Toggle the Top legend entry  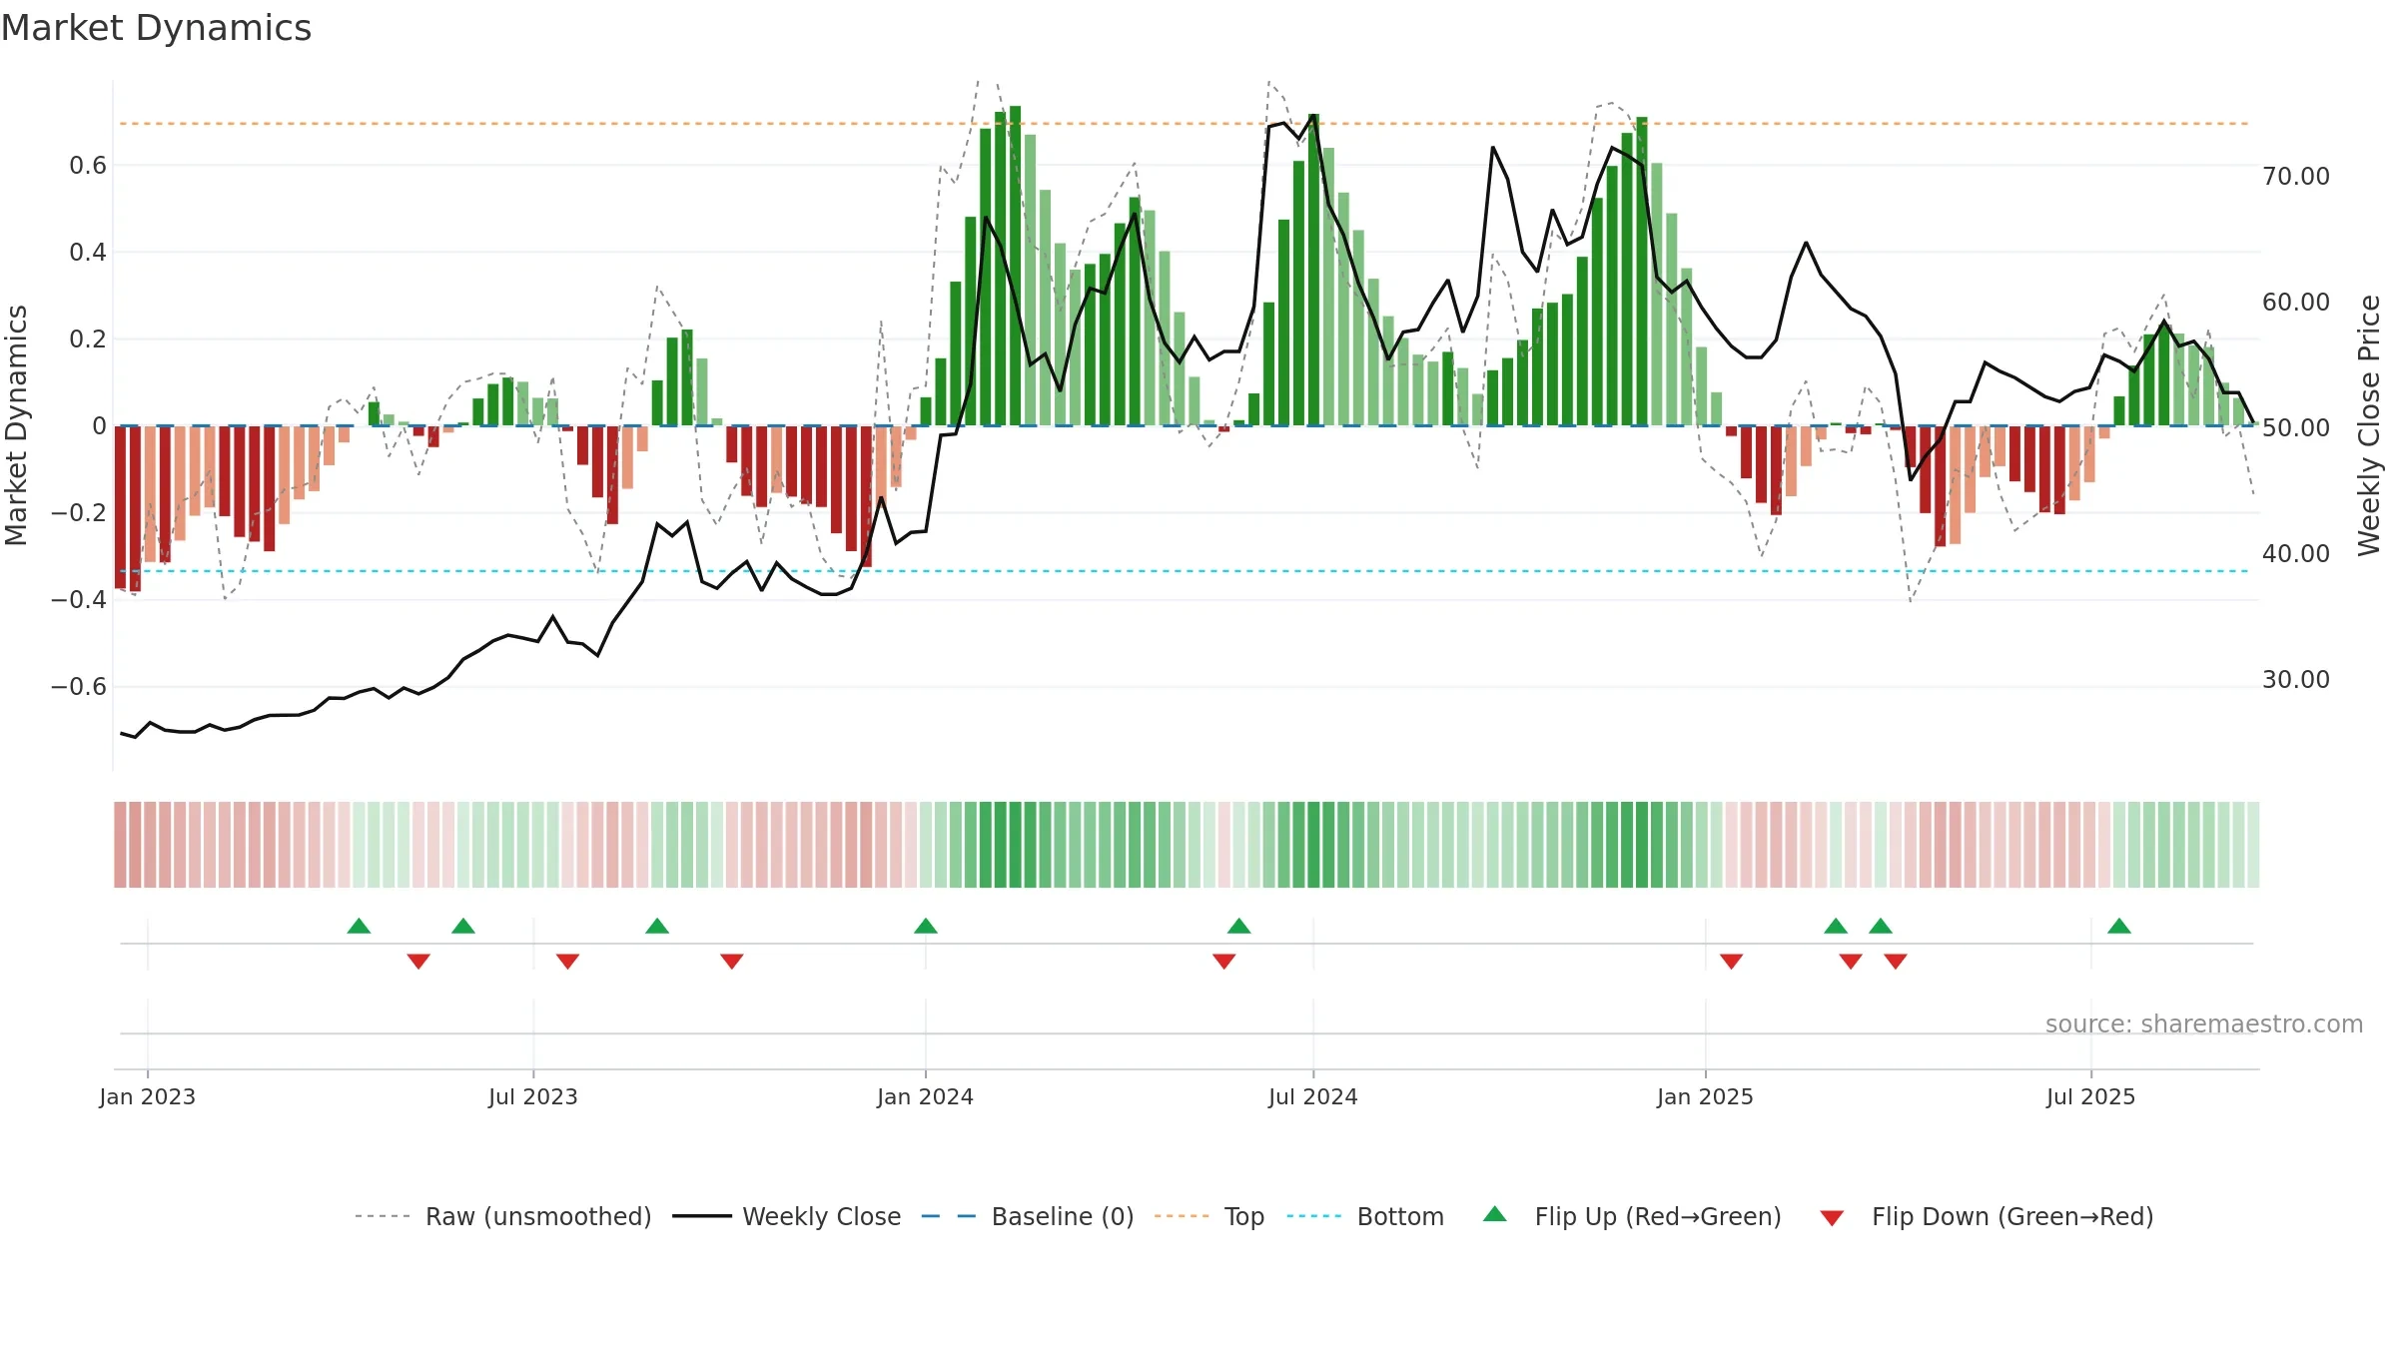pyautogui.click(x=1208, y=1216)
